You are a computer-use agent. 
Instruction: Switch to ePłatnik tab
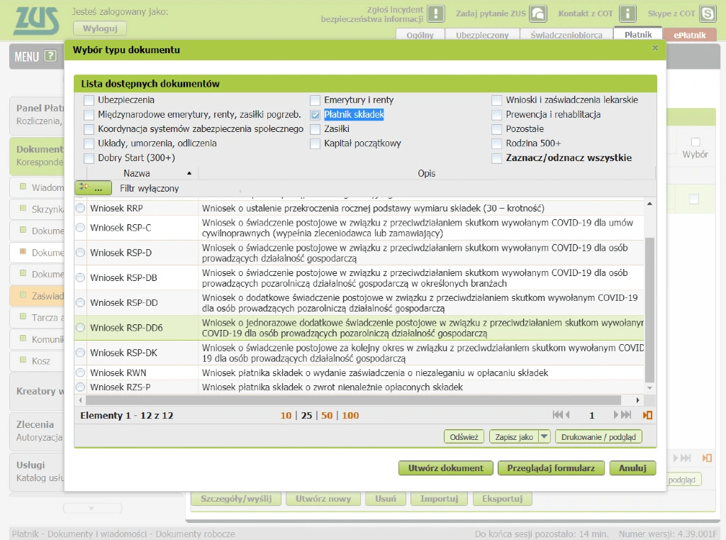(x=690, y=35)
